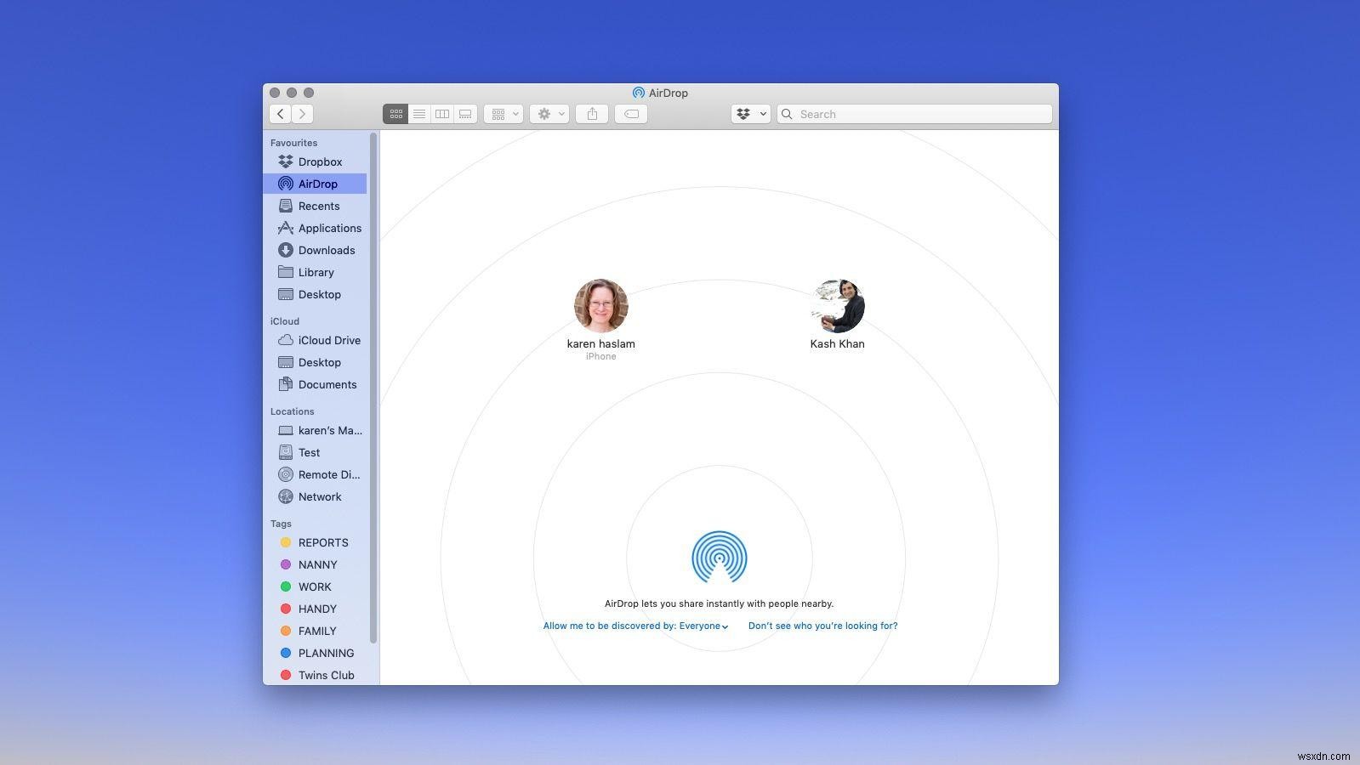The height and width of the screenshot is (765, 1360).
Task: Open Downloads in the sidebar
Action: [x=326, y=250]
